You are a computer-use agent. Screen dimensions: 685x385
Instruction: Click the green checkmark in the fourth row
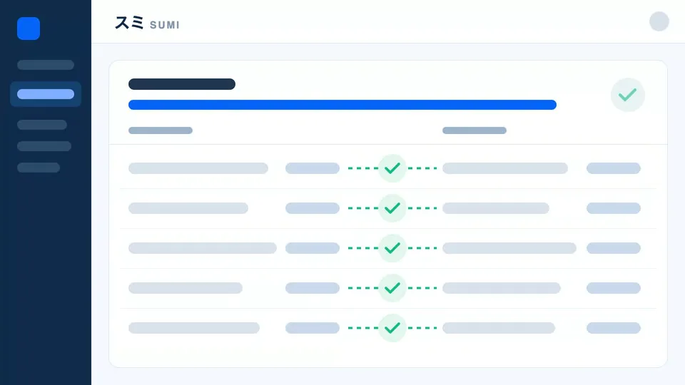coord(392,288)
